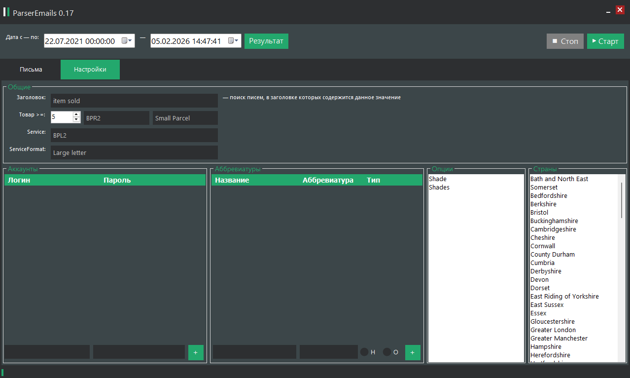Click the Результат button
630x378 pixels.
pyautogui.click(x=266, y=41)
